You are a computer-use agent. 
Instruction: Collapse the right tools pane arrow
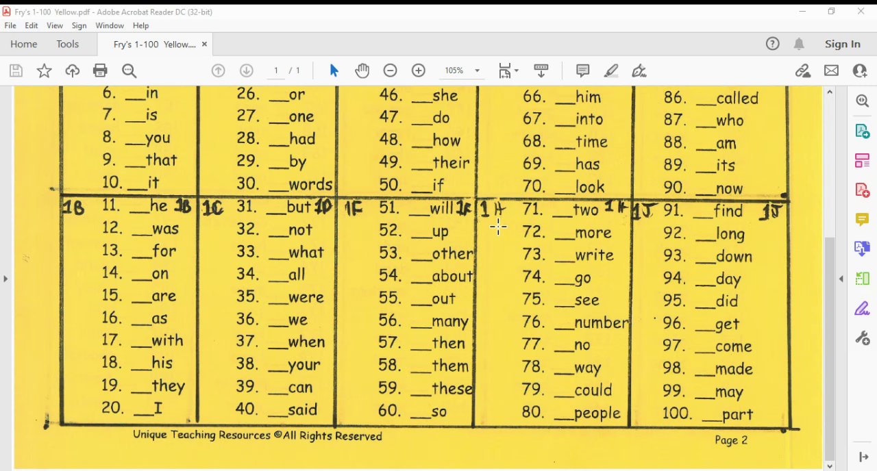[841, 279]
